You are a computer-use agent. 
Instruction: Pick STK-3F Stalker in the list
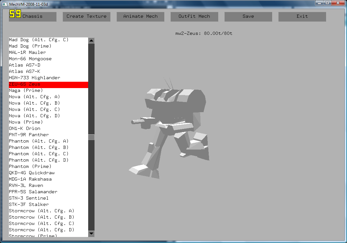(x=29, y=204)
